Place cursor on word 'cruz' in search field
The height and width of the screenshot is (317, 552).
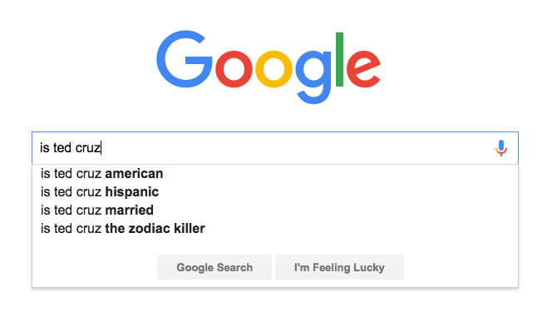click(x=88, y=148)
